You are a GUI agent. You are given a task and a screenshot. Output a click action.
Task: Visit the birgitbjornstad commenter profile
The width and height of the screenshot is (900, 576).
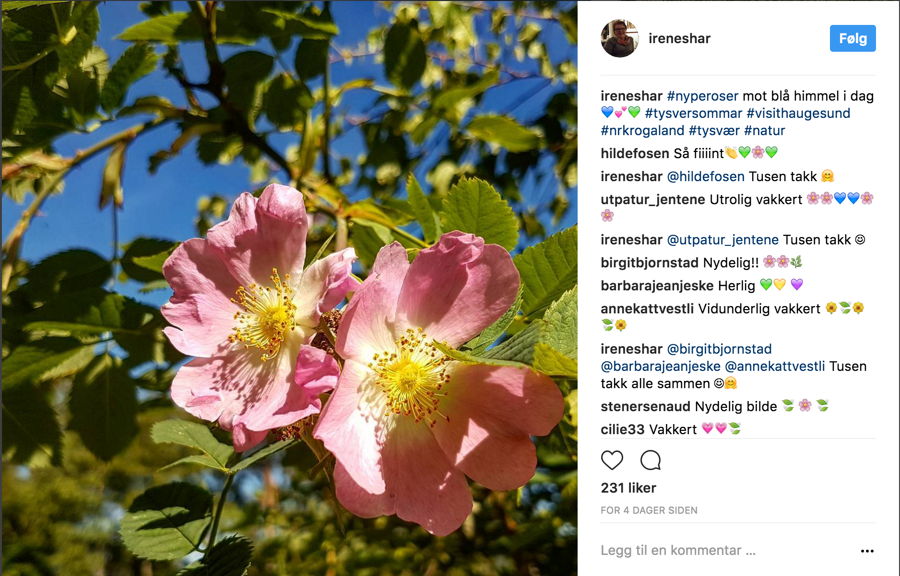pos(650,263)
